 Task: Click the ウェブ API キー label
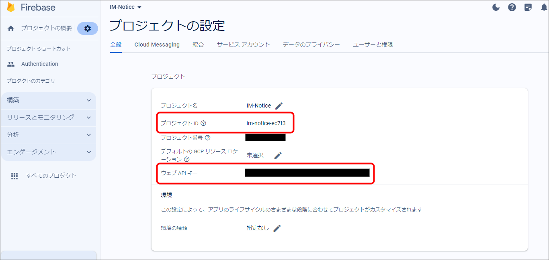(x=179, y=173)
